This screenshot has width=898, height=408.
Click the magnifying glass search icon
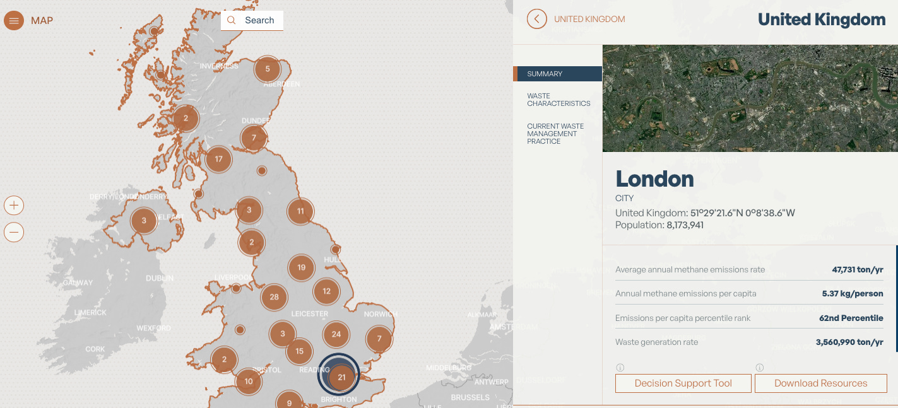(x=231, y=20)
